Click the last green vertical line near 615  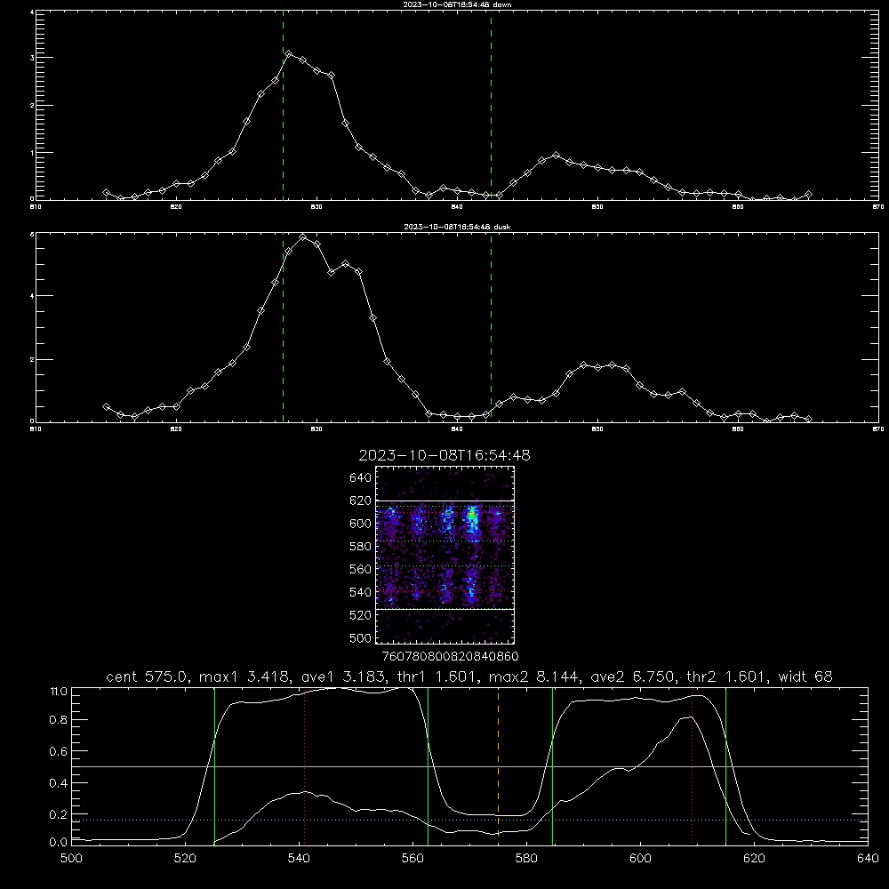[725, 765]
